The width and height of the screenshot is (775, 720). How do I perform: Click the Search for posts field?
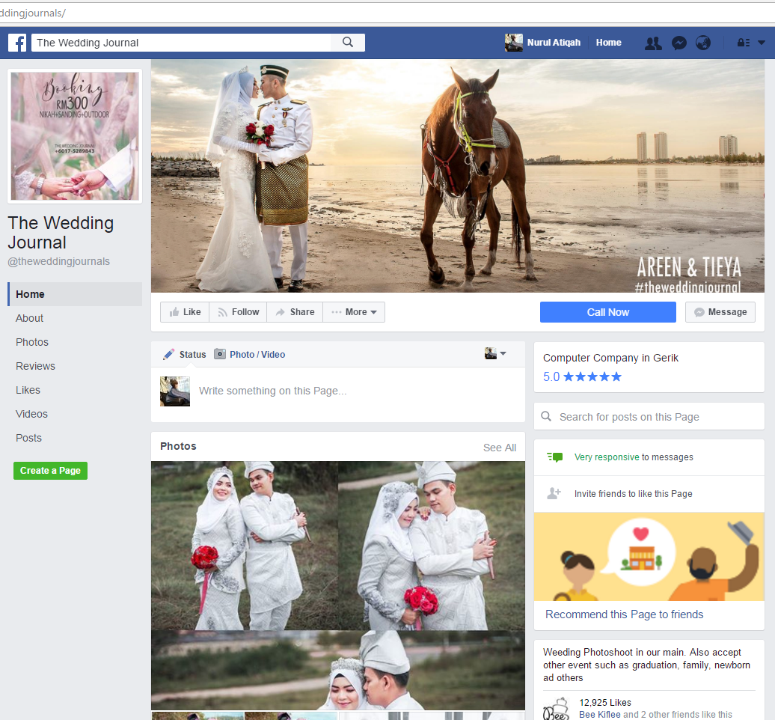pyautogui.click(x=649, y=417)
